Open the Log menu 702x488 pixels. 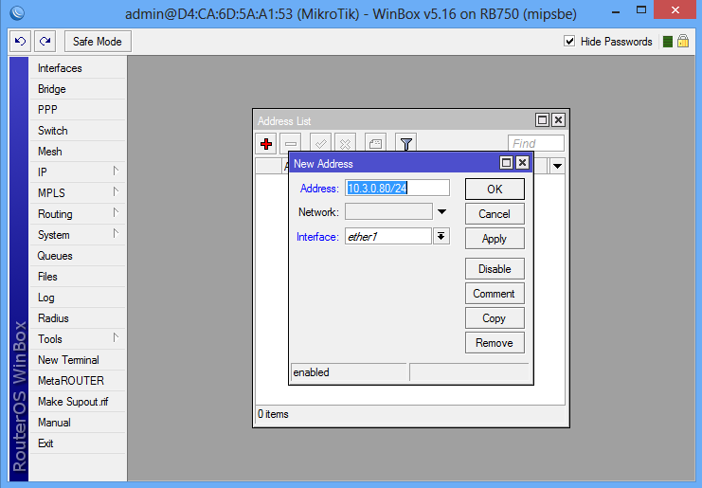click(78, 298)
